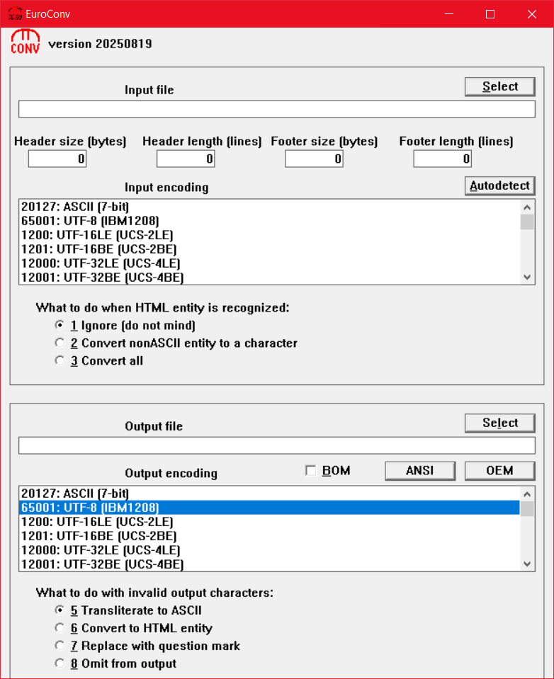
Task: Click the Header size (bytes) field
Action: (x=57, y=159)
